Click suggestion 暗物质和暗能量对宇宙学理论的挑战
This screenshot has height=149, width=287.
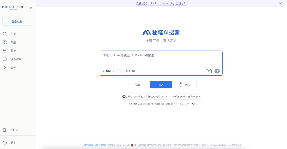tap(152, 104)
